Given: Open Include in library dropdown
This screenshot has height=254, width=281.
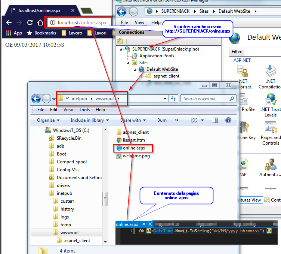Looking at the screenshot, I should [90, 120].
